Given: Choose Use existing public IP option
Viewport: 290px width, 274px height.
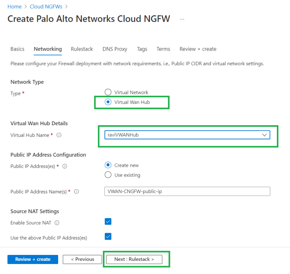Looking at the screenshot, I should coord(108,175).
